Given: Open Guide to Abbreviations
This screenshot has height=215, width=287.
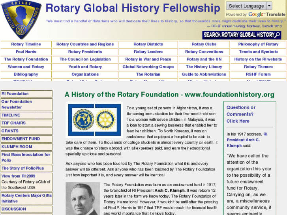Looking at the screenshot, I should tap(204, 74).
